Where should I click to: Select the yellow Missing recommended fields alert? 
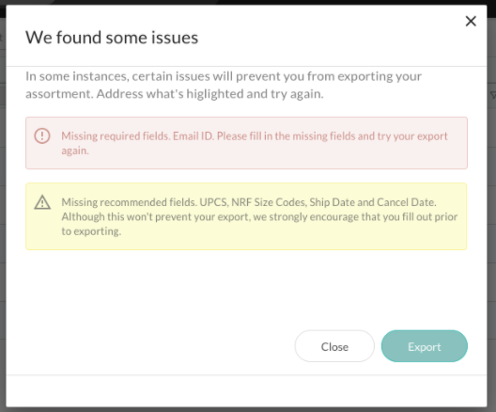(x=246, y=216)
